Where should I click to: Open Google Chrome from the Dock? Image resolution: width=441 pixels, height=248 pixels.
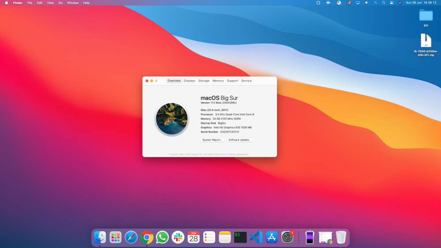pos(146,237)
